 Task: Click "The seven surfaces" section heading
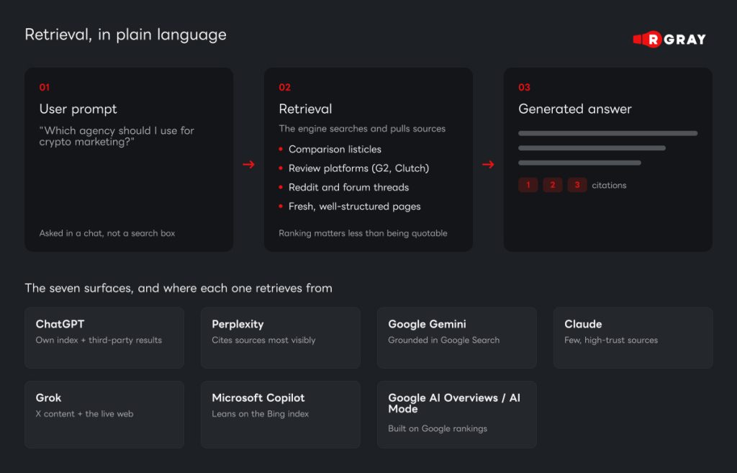pos(178,288)
